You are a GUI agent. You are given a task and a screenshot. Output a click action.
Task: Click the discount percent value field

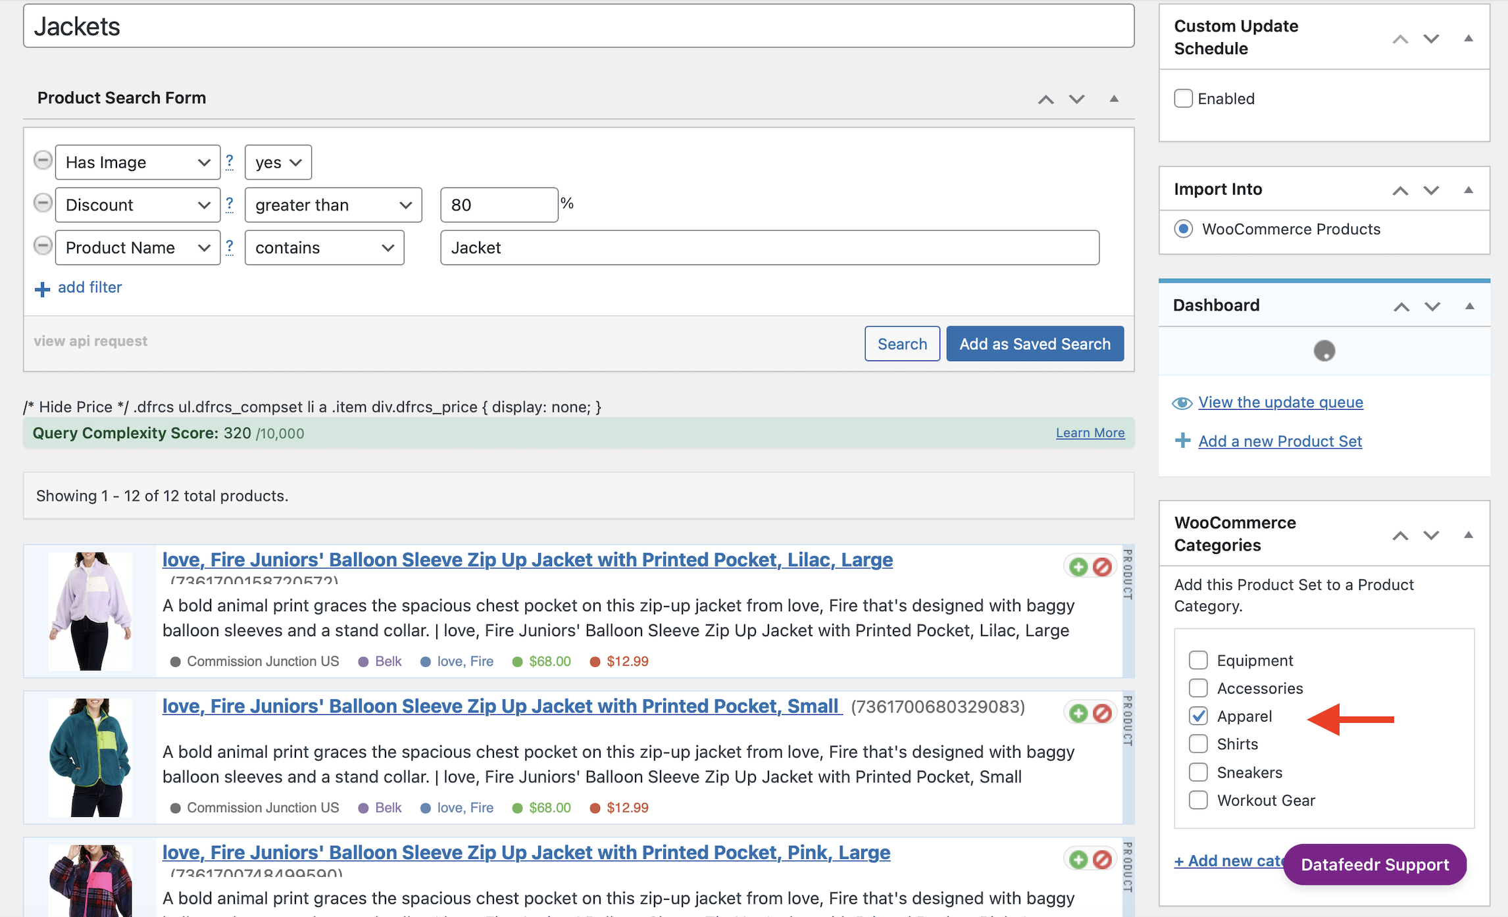click(499, 205)
